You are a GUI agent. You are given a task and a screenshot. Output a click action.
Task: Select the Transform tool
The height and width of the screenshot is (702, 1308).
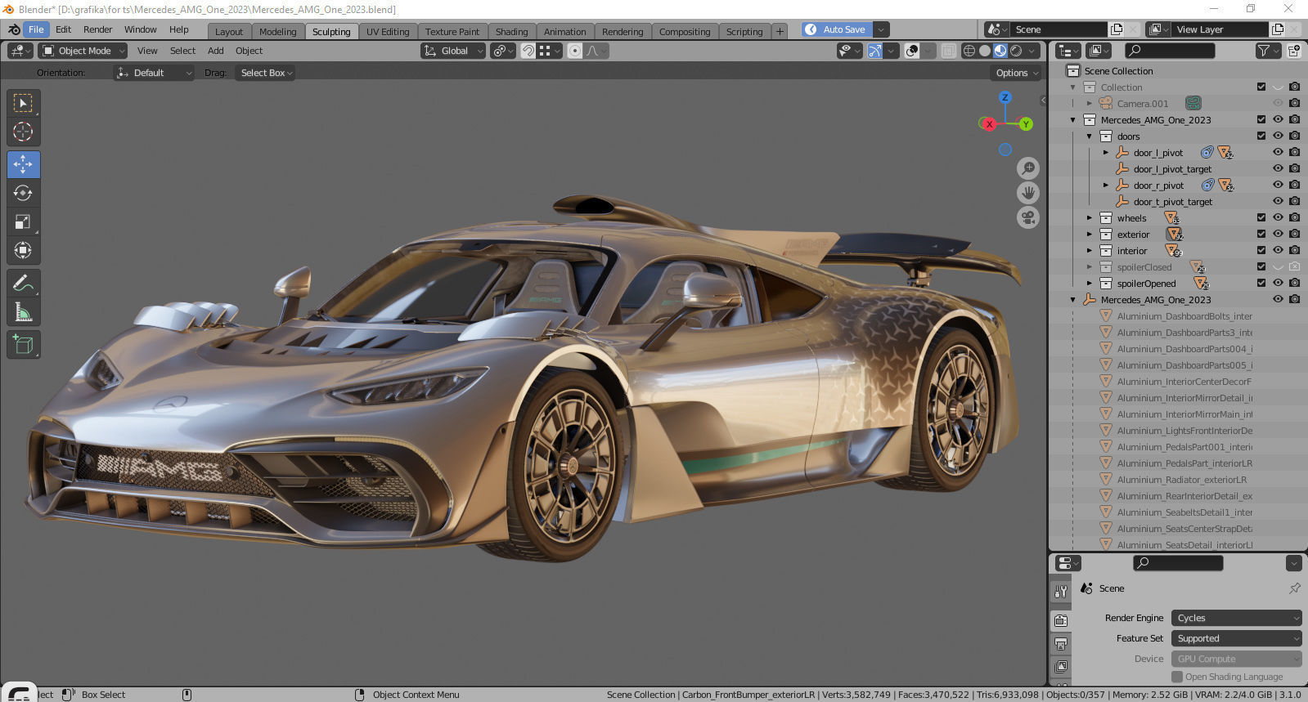click(x=23, y=250)
